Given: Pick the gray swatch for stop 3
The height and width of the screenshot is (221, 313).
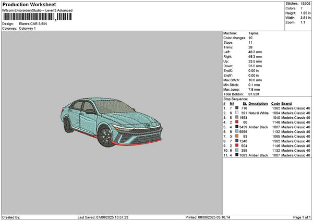Looking at the screenshot, I should tap(237, 117).
